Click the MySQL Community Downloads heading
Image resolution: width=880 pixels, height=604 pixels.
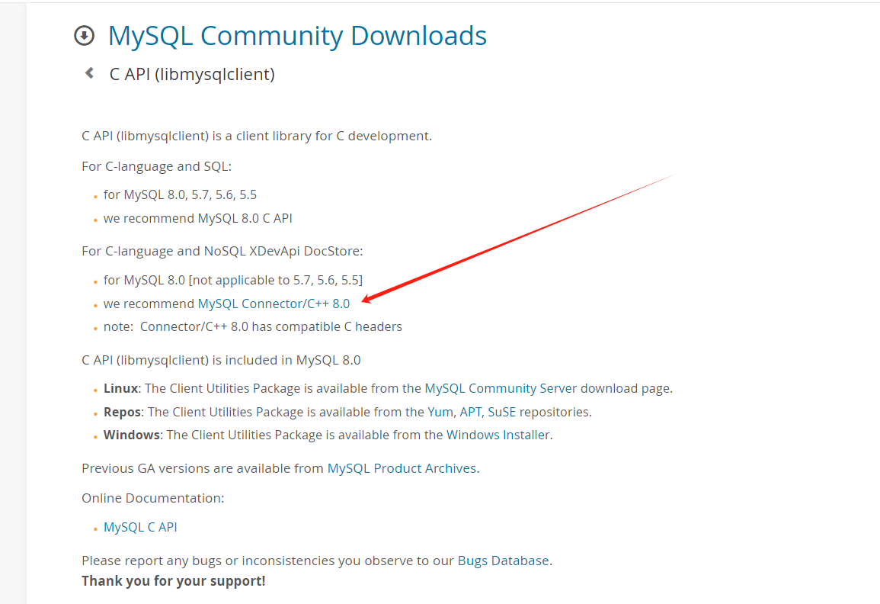[x=297, y=35]
